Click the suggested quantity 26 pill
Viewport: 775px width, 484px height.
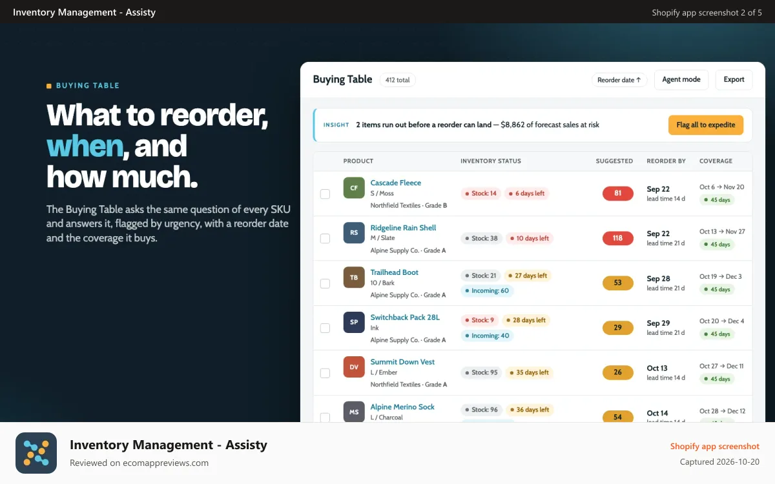click(618, 372)
